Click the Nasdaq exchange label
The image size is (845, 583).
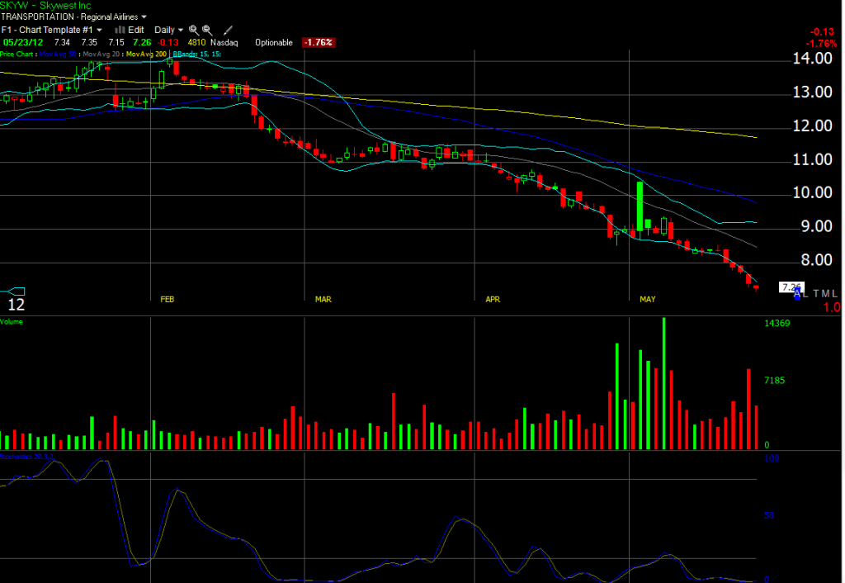[x=224, y=43]
